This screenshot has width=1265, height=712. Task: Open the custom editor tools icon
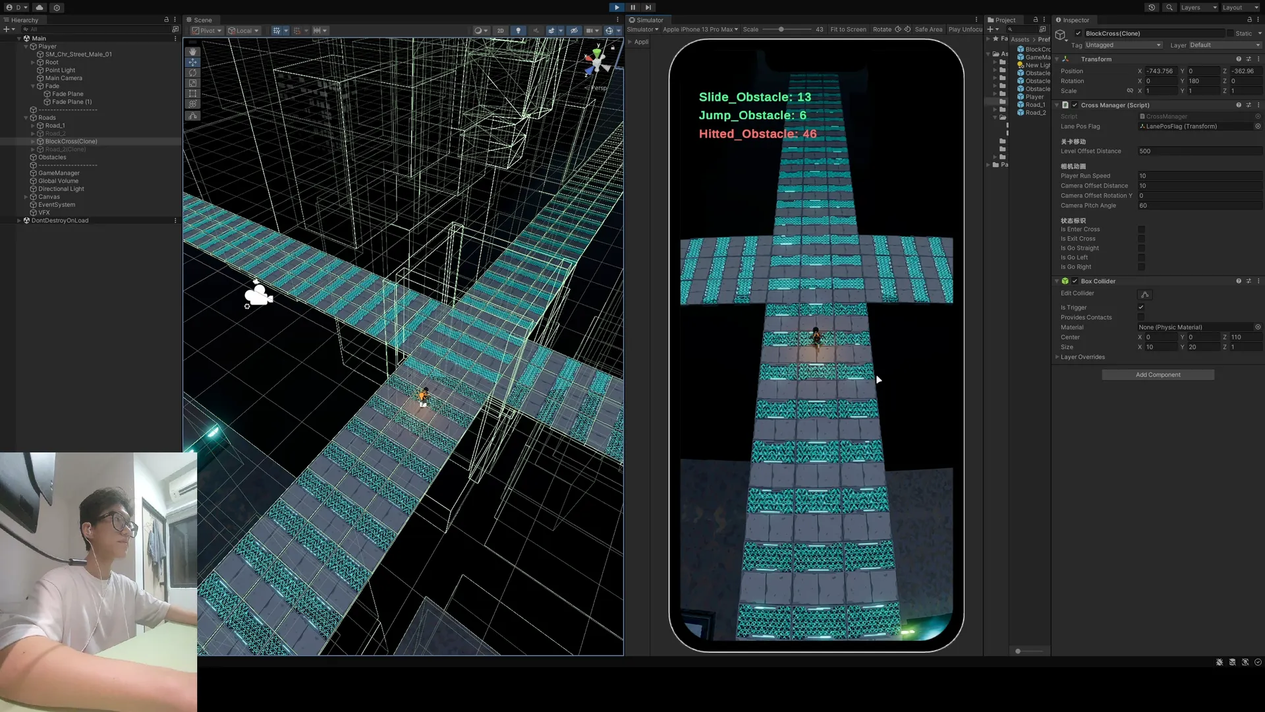point(192,116)
